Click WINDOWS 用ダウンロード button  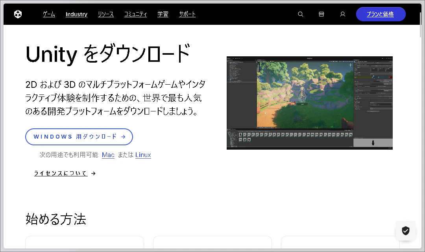(79, 137)
